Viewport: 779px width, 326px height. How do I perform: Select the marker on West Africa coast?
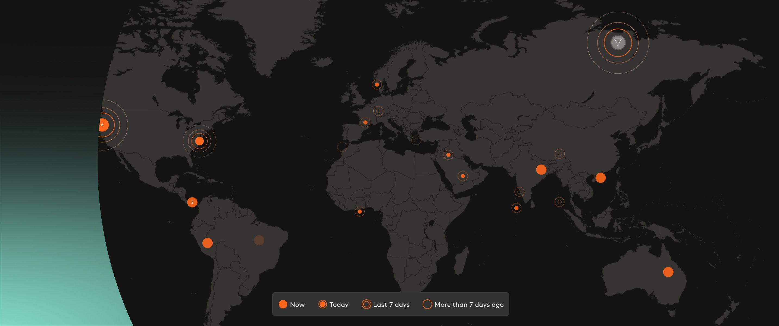(359, 212)
